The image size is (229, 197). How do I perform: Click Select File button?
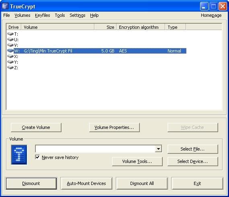tap(192, 149)
